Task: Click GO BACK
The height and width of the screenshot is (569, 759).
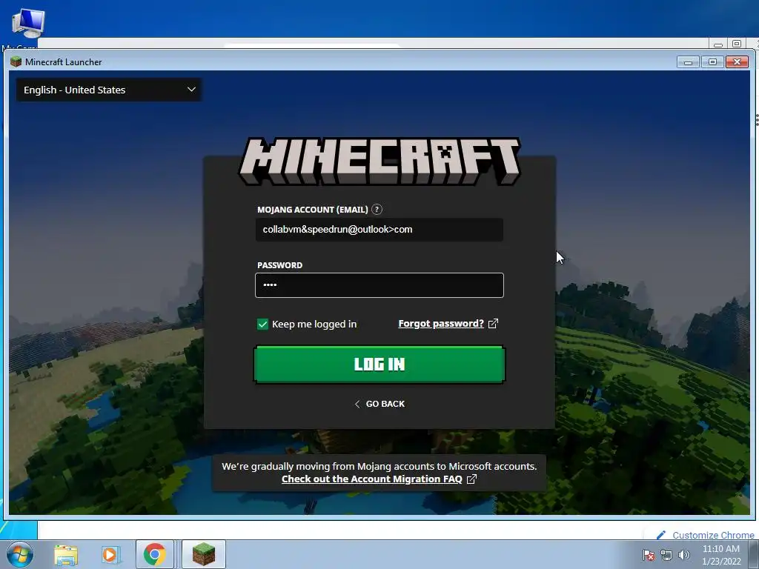Action: pos(379,404)
